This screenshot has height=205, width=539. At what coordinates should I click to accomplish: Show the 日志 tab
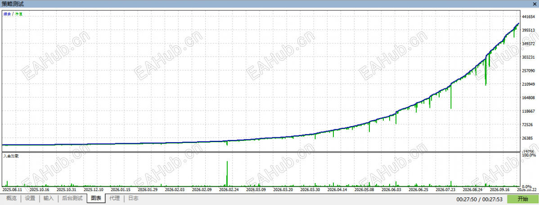point(133,198)
